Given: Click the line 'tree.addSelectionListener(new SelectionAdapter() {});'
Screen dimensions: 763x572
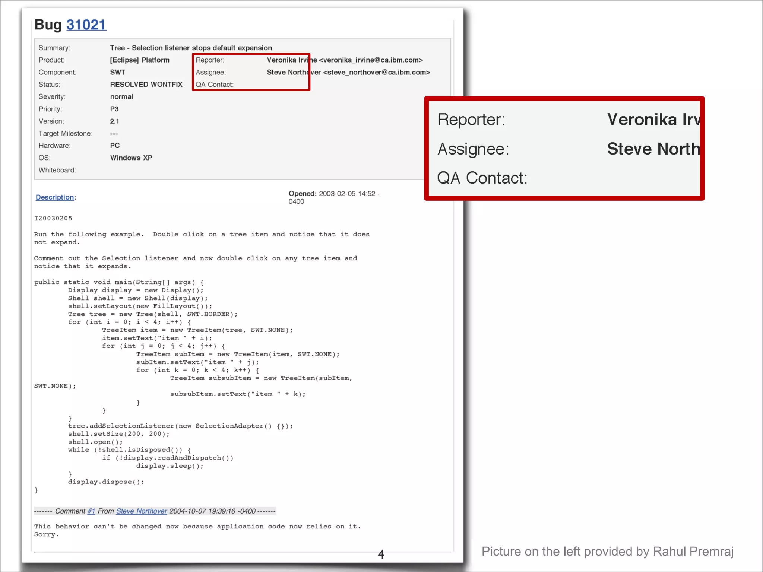Looking at the screenshot, I should 181,426.
